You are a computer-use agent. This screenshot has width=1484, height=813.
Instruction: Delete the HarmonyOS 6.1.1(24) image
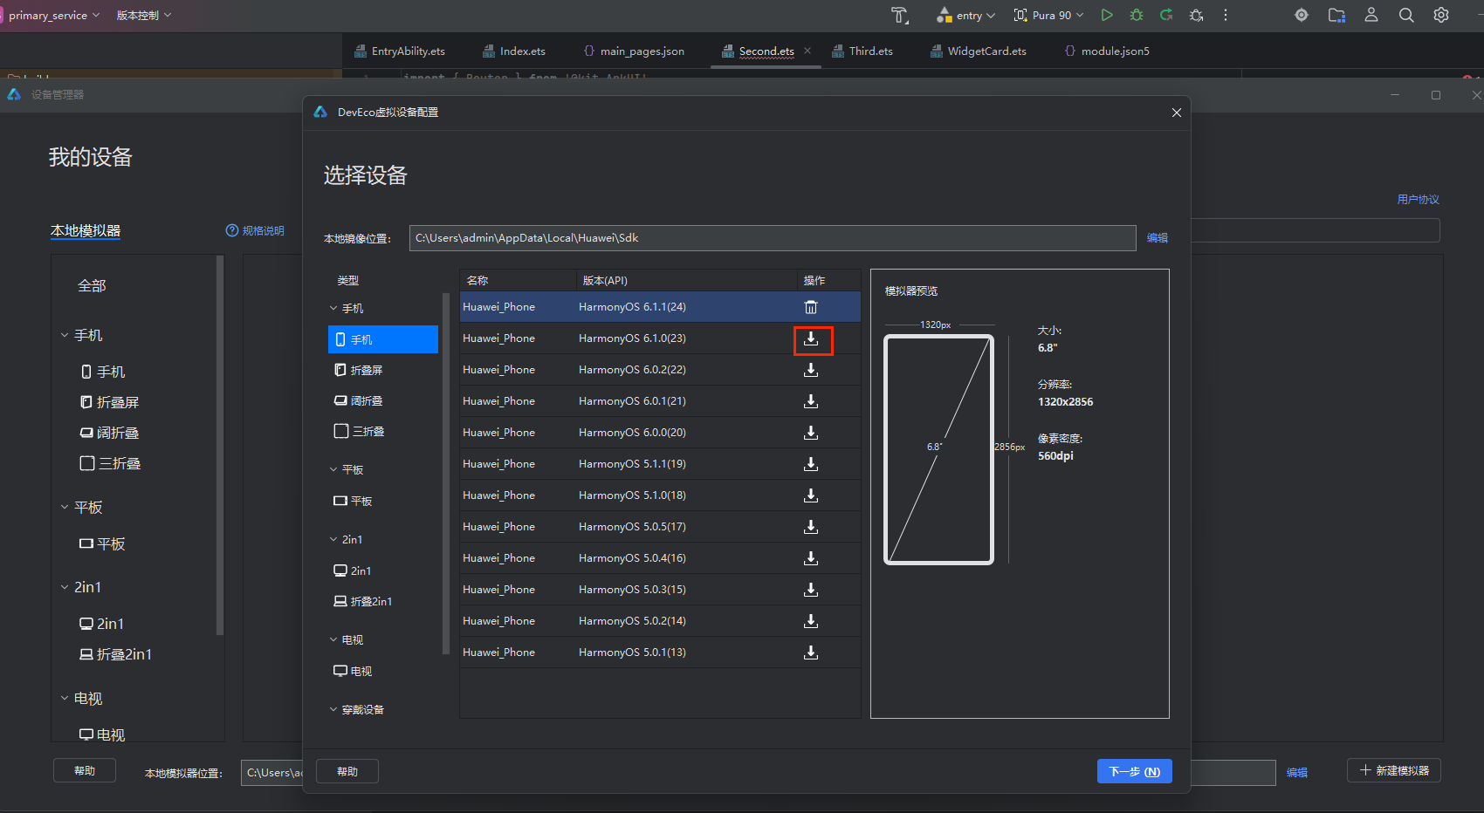click(x=811, y=307)
